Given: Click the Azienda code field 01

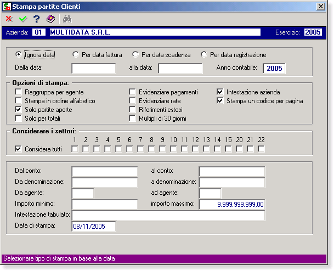Looking at the screenshot, I should [39, 32].
